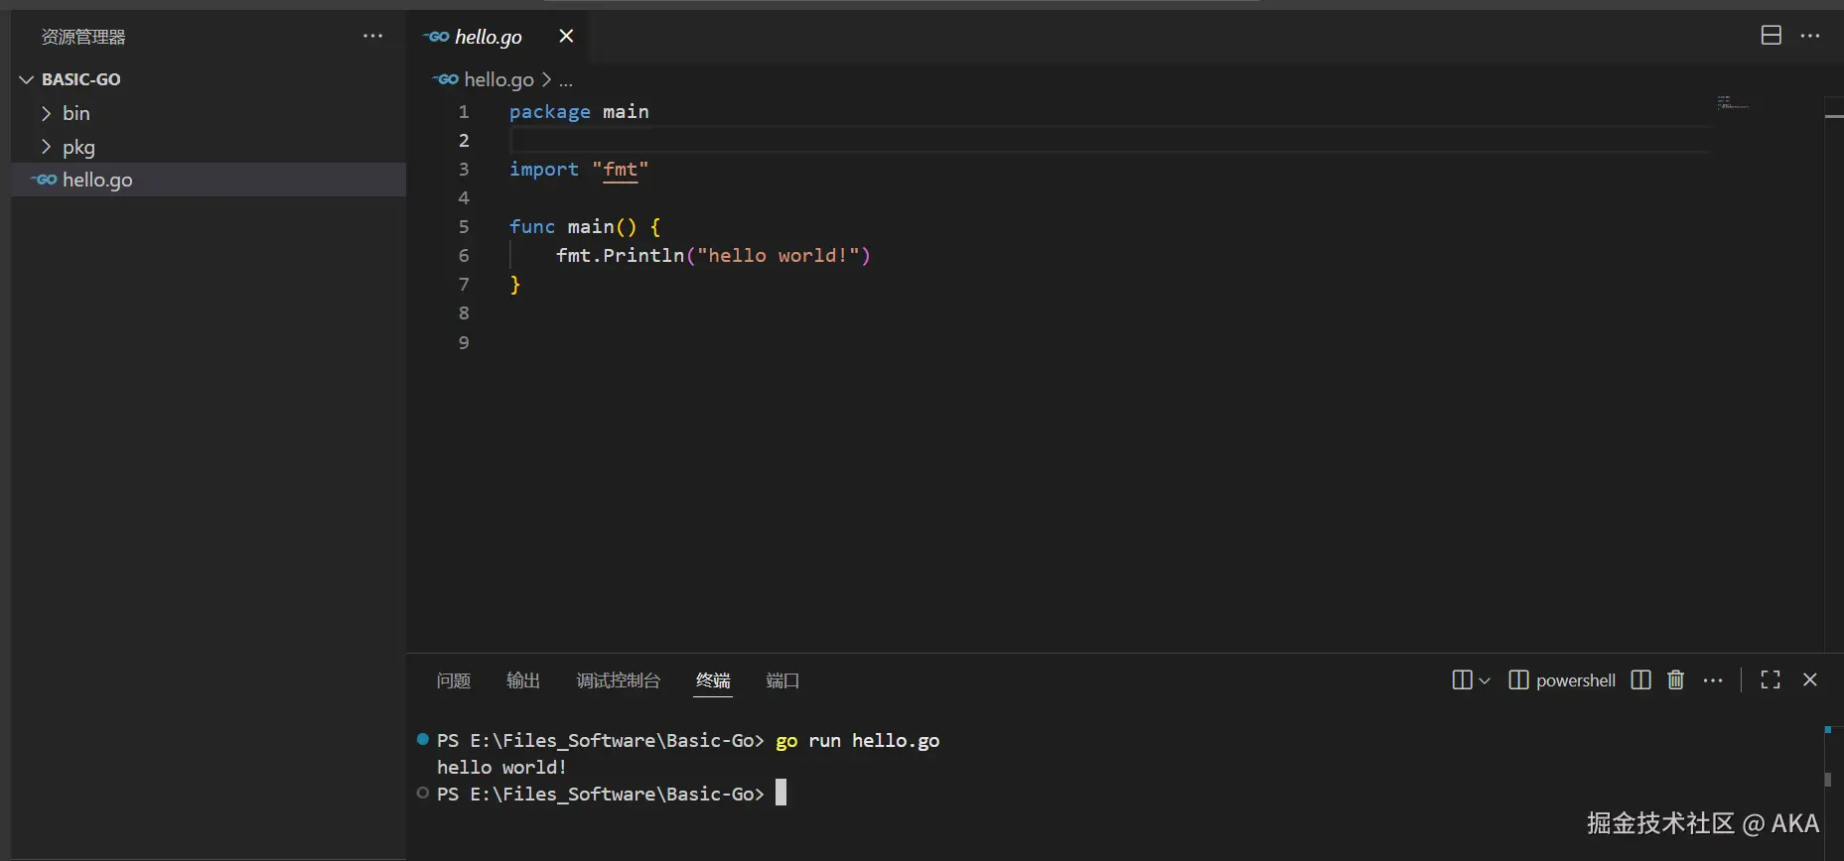Open explorer views and more actions menu

click(373, 37)
